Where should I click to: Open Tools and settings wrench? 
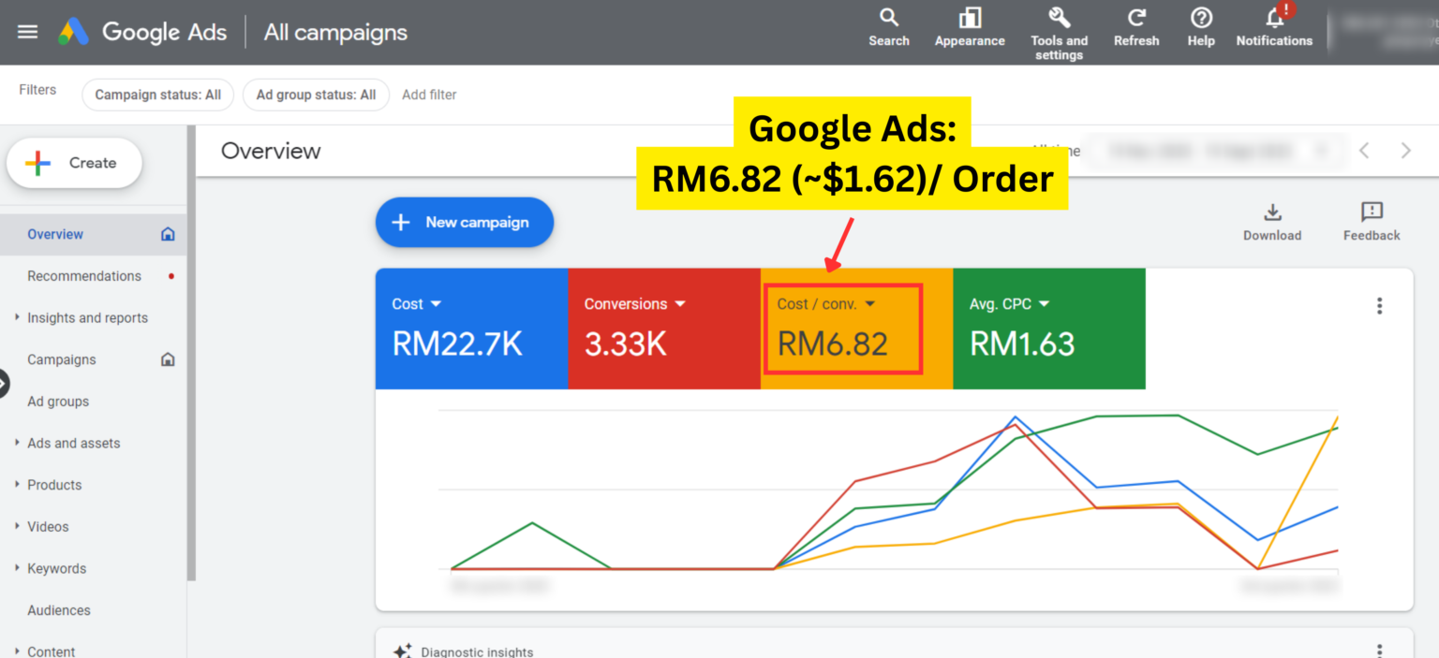(x=1059, y=19)
